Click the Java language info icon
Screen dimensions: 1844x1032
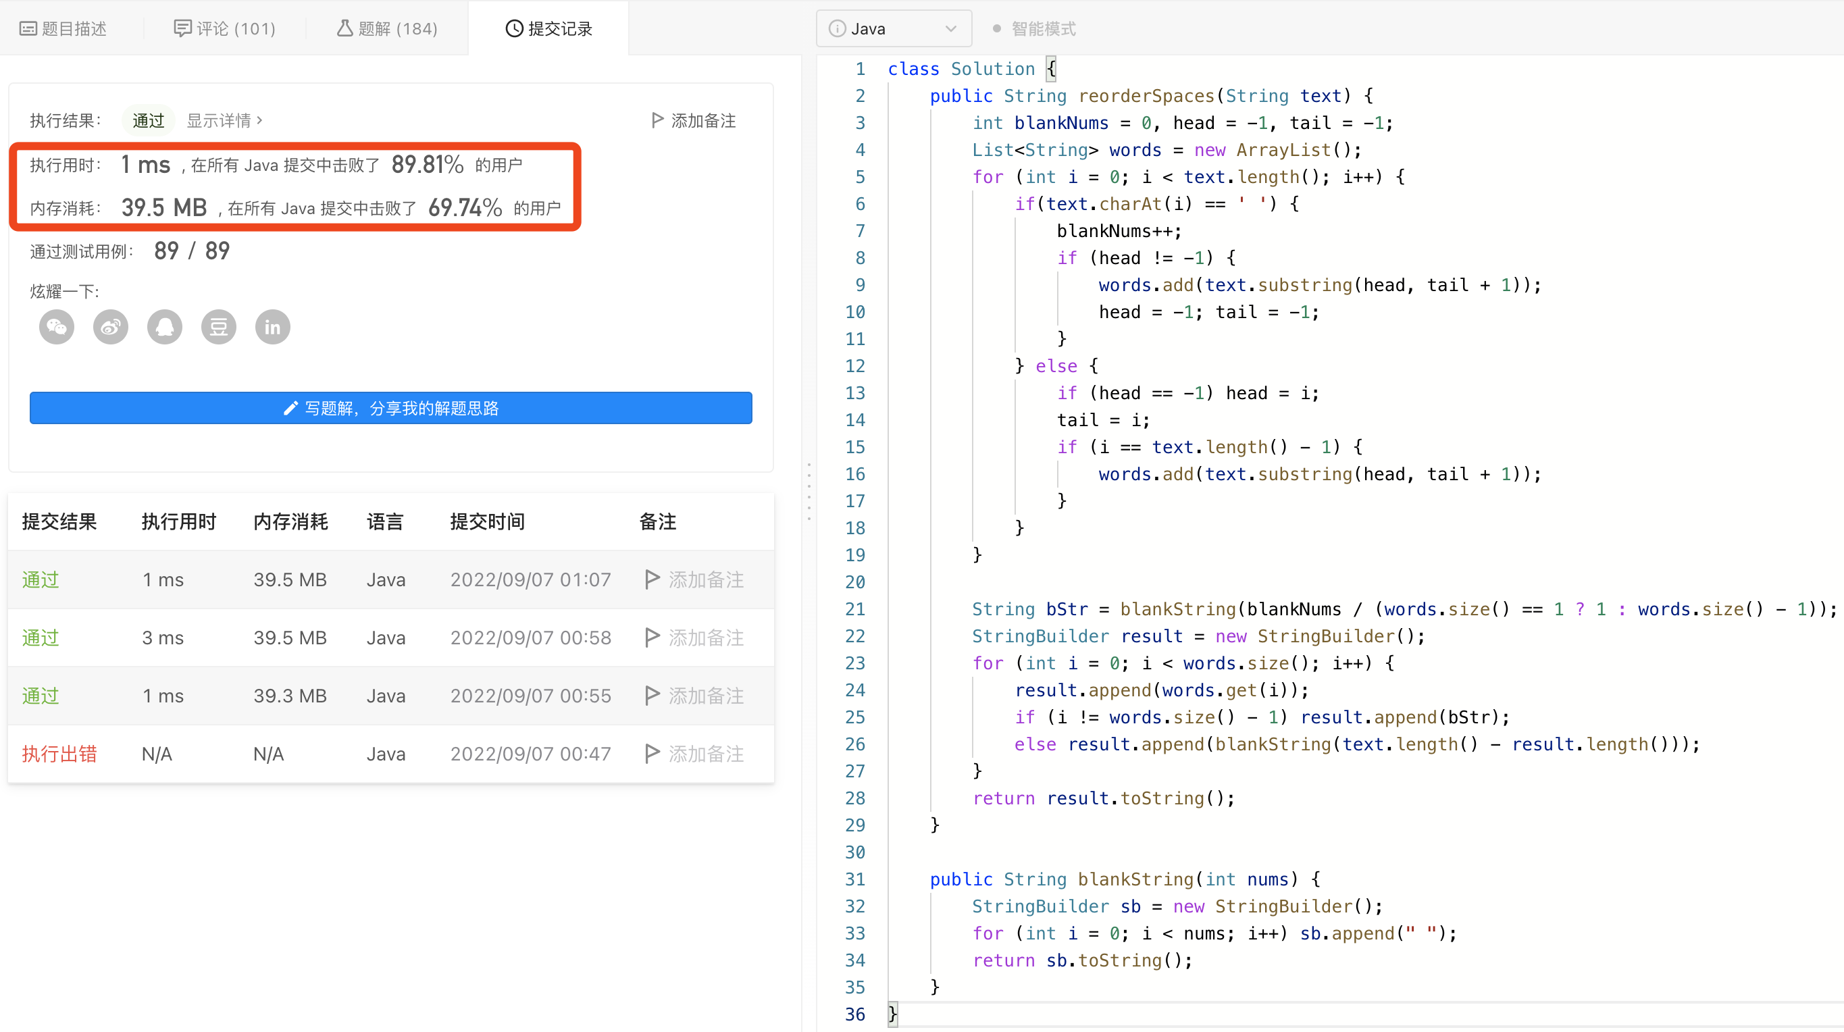pyautogui.click(x=836, y=28)
